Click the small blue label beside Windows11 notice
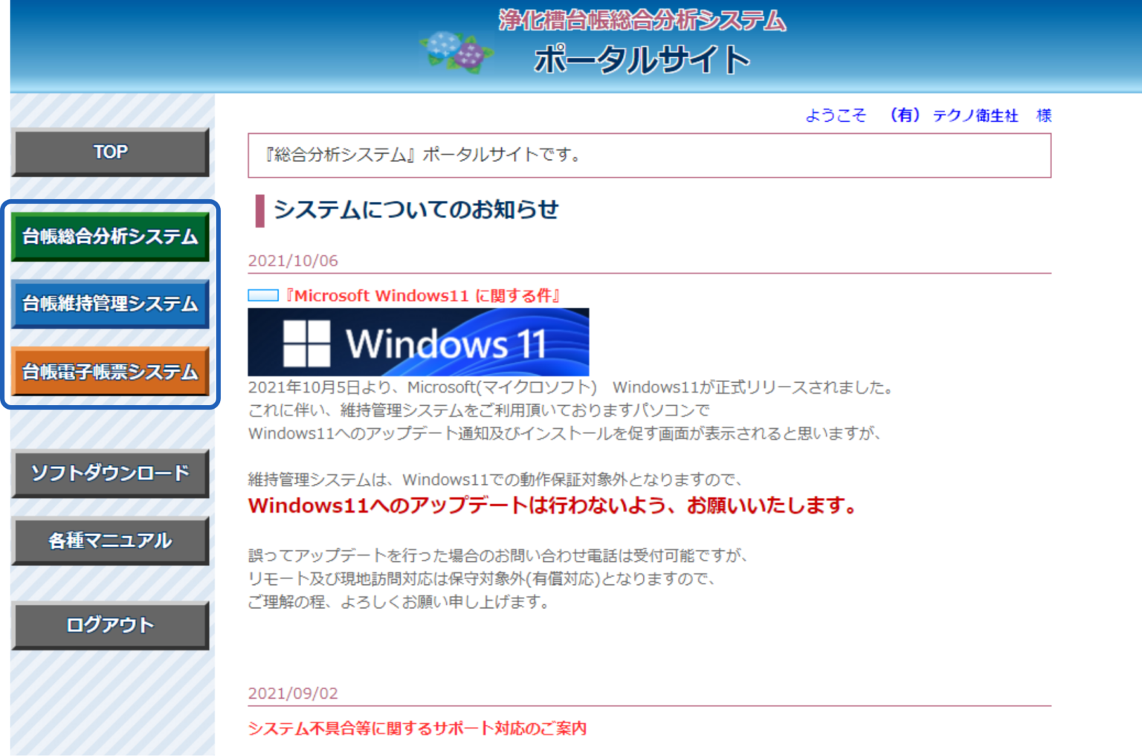 click(263, 296)
